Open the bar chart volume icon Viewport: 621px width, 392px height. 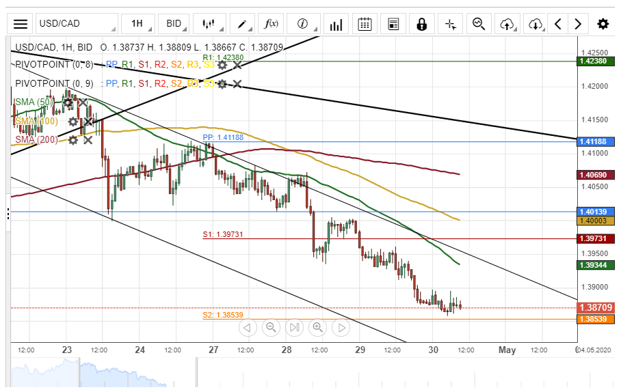pyautogui.click(x=336, y=24)
